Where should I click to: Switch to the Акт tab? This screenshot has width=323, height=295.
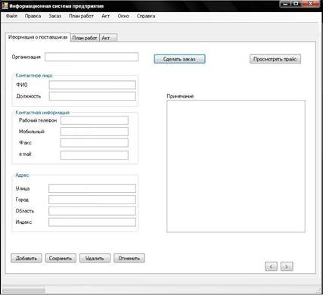[x=108, y=38]
